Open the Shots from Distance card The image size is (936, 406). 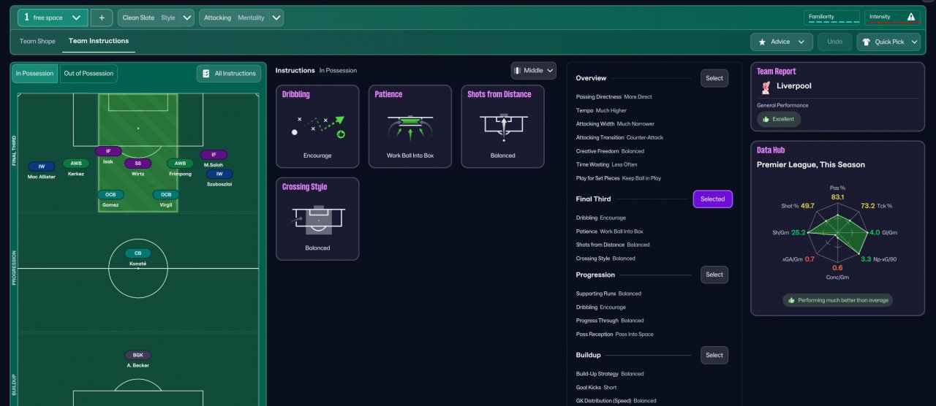[x=502, y=126]
